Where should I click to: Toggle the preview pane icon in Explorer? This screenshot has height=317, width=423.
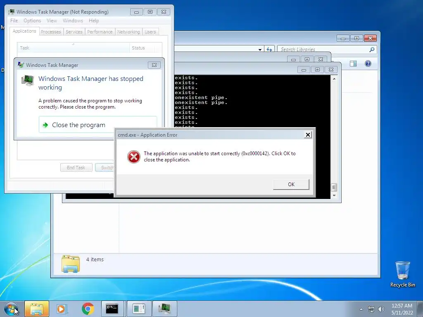[x=353, y=64]
